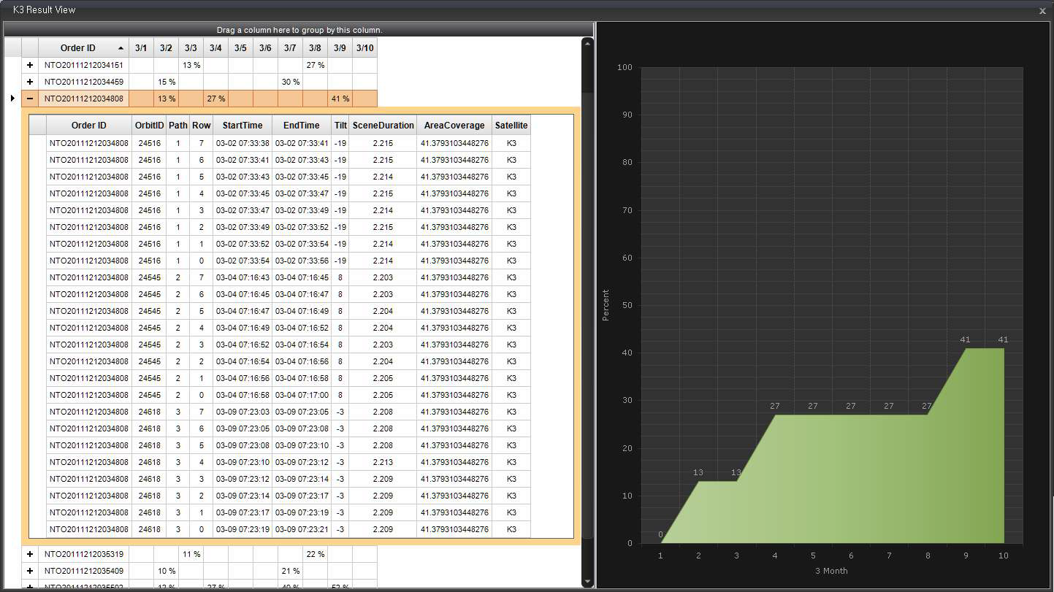Click the 3/6 column header
Image resolution: width=1054 pixels, height=592 pixels.
266,48
